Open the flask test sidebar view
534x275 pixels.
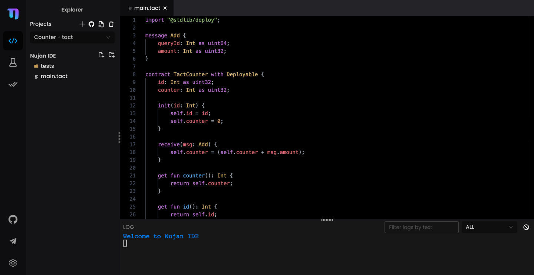[13, 63]
